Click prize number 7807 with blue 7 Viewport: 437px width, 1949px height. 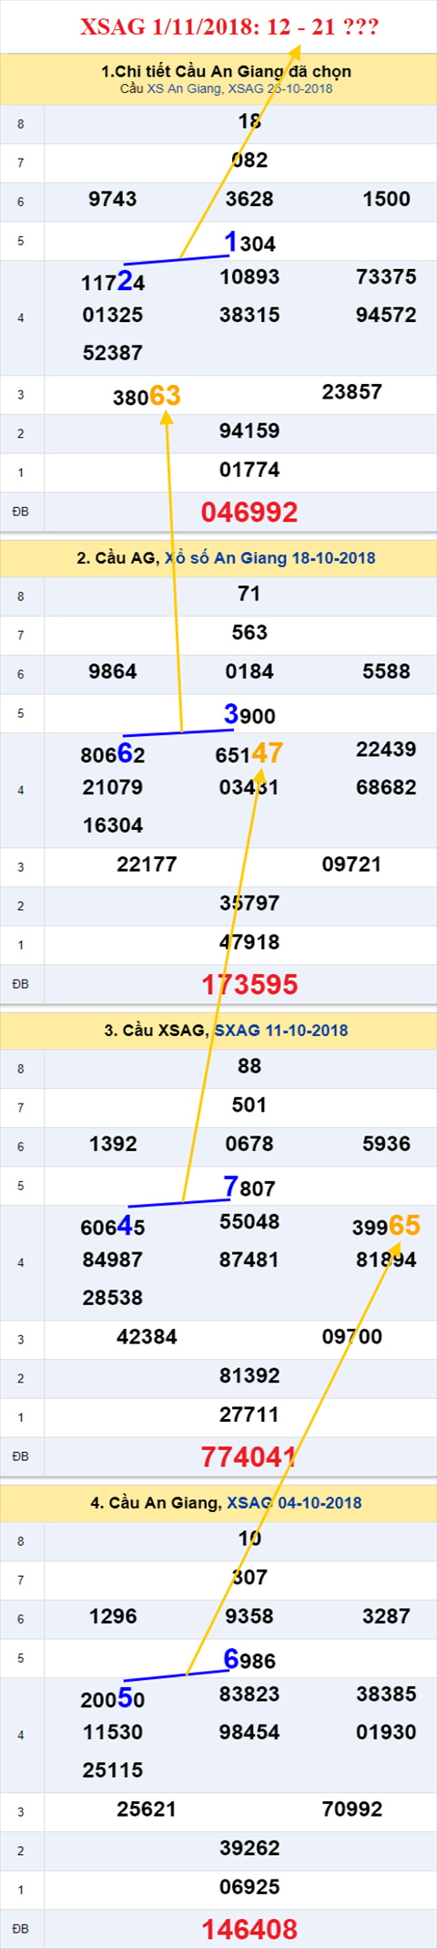click(x=249, y=1187)
